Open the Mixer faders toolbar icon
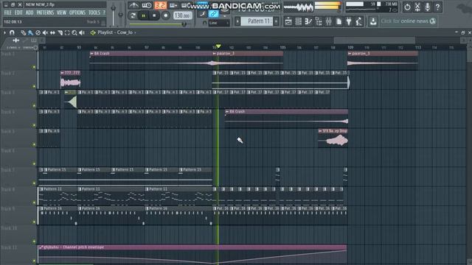 pos(328,21)
